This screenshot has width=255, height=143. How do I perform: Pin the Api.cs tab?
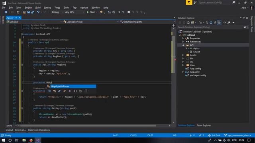[16, 17]
